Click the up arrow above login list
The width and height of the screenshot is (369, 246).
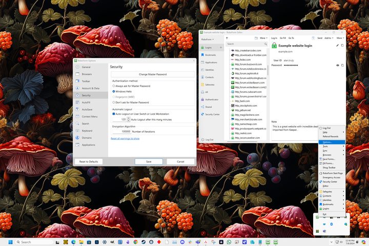click(227, 38)
